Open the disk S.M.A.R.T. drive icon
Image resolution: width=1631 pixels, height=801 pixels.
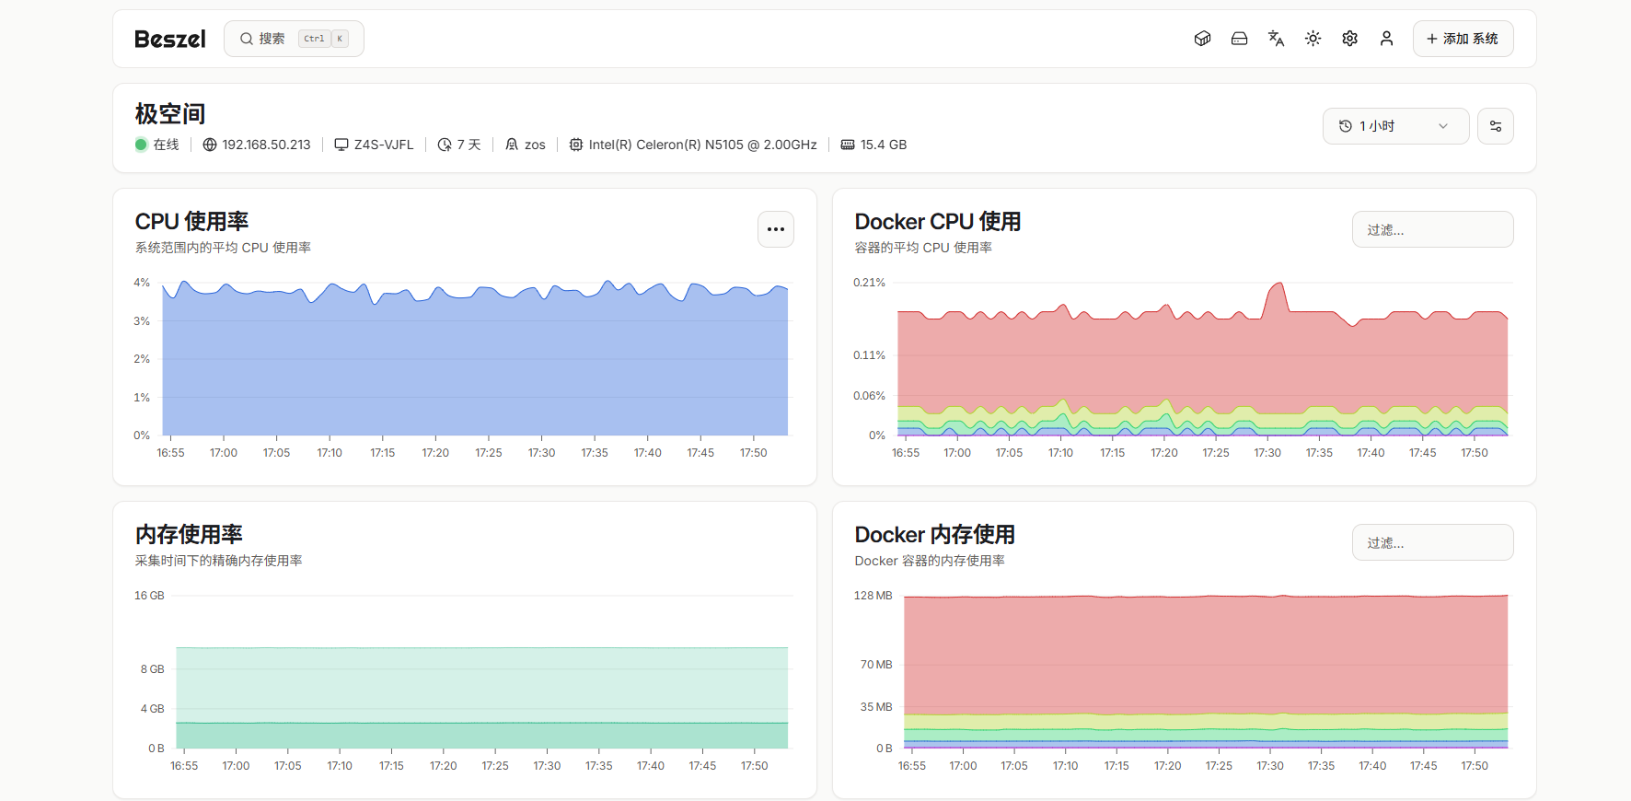(x=1239, y=39)
